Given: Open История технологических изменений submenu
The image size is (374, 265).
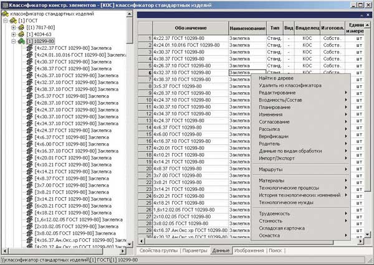Looking at the screenshot, I should click(301, 195).
